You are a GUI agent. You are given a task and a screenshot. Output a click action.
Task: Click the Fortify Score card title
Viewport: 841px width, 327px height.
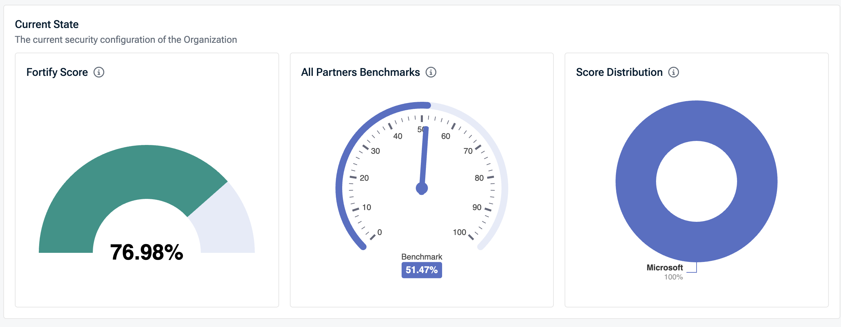pos(57,72)
